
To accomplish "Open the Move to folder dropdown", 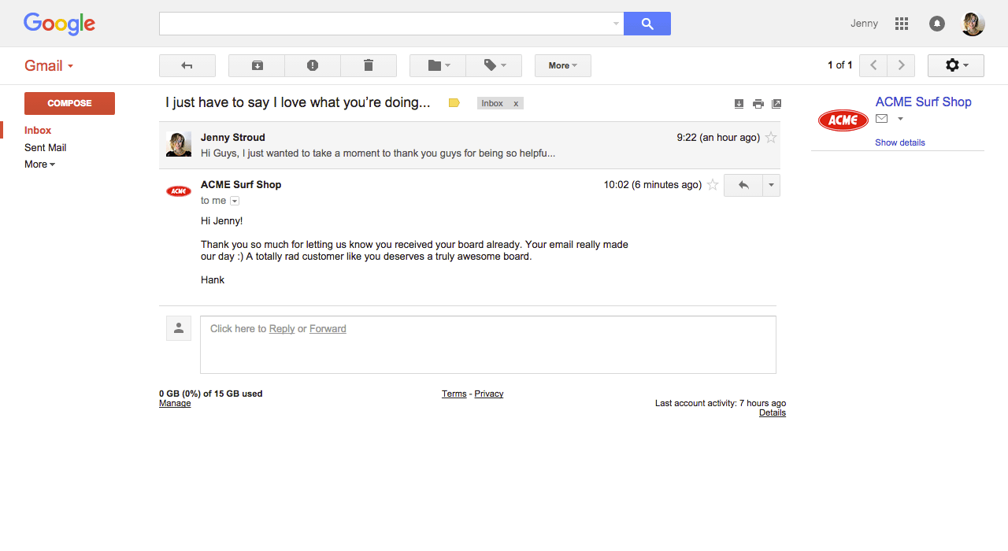I will coord(438,65).
